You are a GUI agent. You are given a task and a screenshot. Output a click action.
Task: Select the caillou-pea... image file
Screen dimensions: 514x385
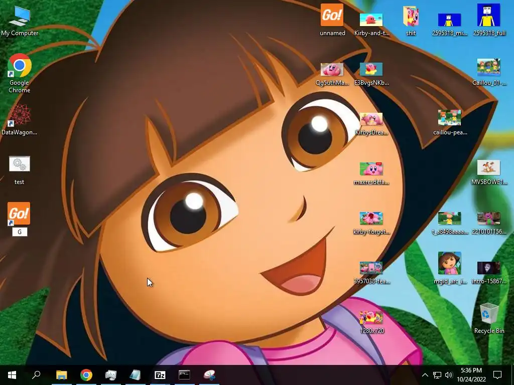[450, 122]
